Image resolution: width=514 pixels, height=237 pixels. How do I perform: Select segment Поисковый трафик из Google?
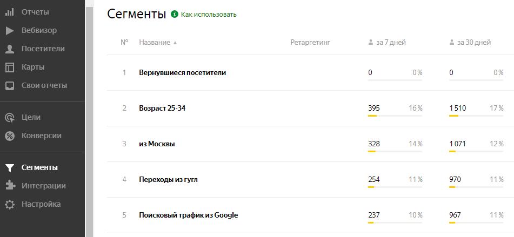tap(189, 215)
